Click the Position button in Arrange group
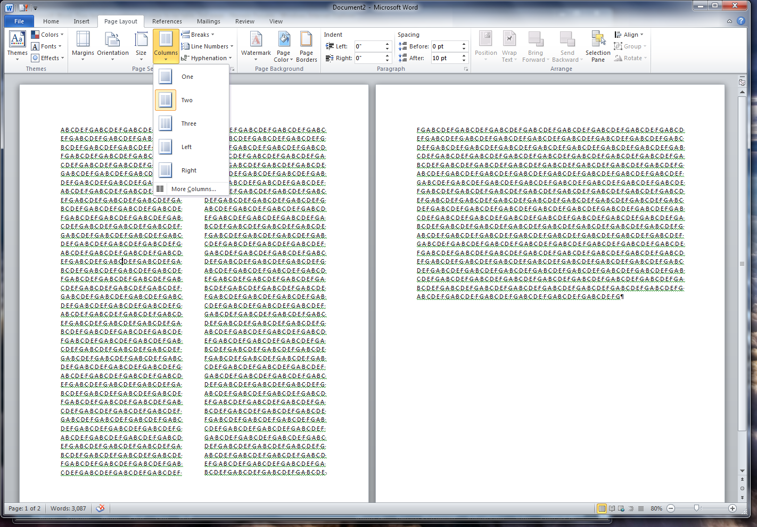Screen dimensions: 757x527 [x=486, y=46]
